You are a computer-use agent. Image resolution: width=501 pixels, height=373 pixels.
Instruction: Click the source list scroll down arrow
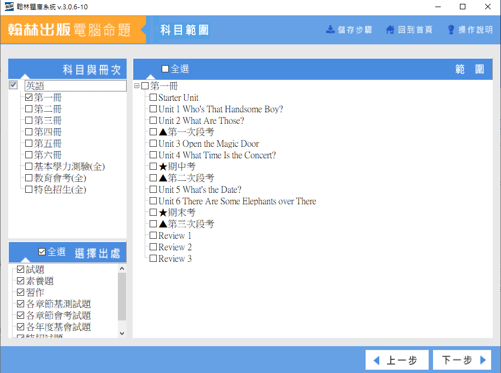[x=122, y=334]
